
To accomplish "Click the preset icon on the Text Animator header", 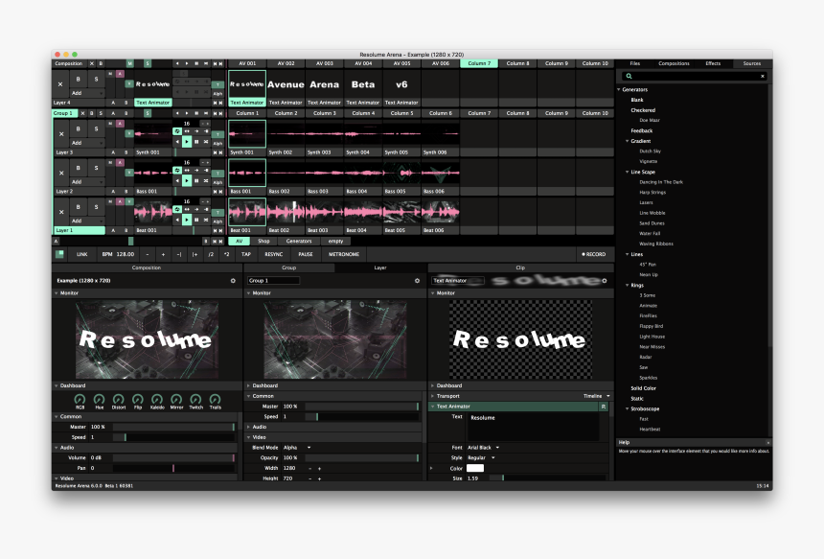I will (604, 407).
